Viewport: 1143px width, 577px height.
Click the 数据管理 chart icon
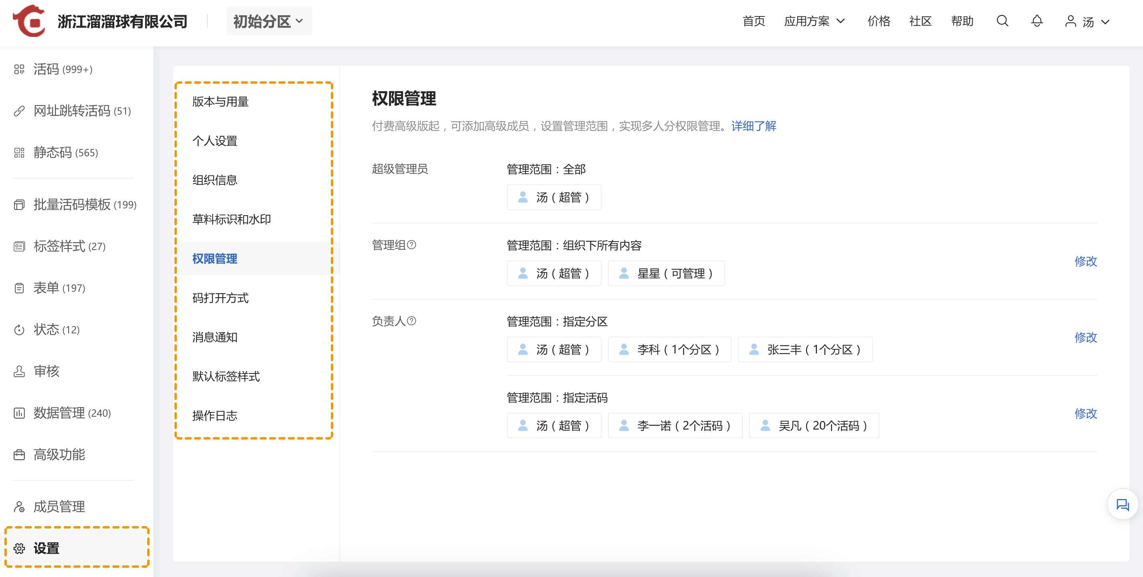19,413
